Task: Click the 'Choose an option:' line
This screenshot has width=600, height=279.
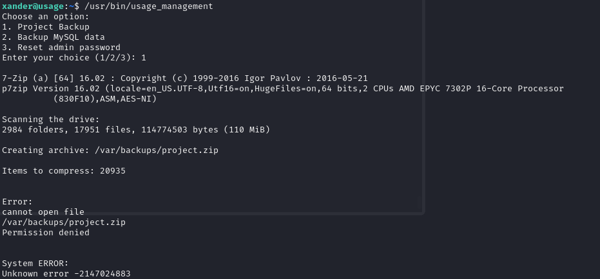Action: pos(45,16)
